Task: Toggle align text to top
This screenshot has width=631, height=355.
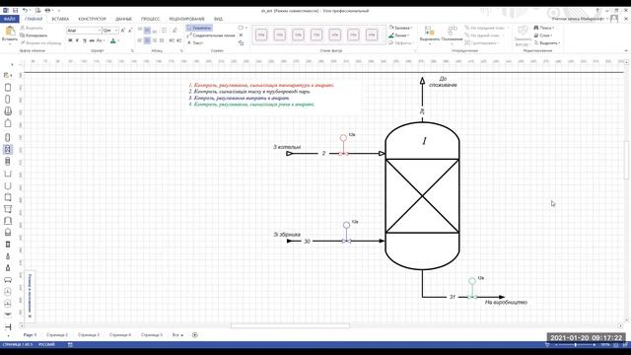Action: 140,31
